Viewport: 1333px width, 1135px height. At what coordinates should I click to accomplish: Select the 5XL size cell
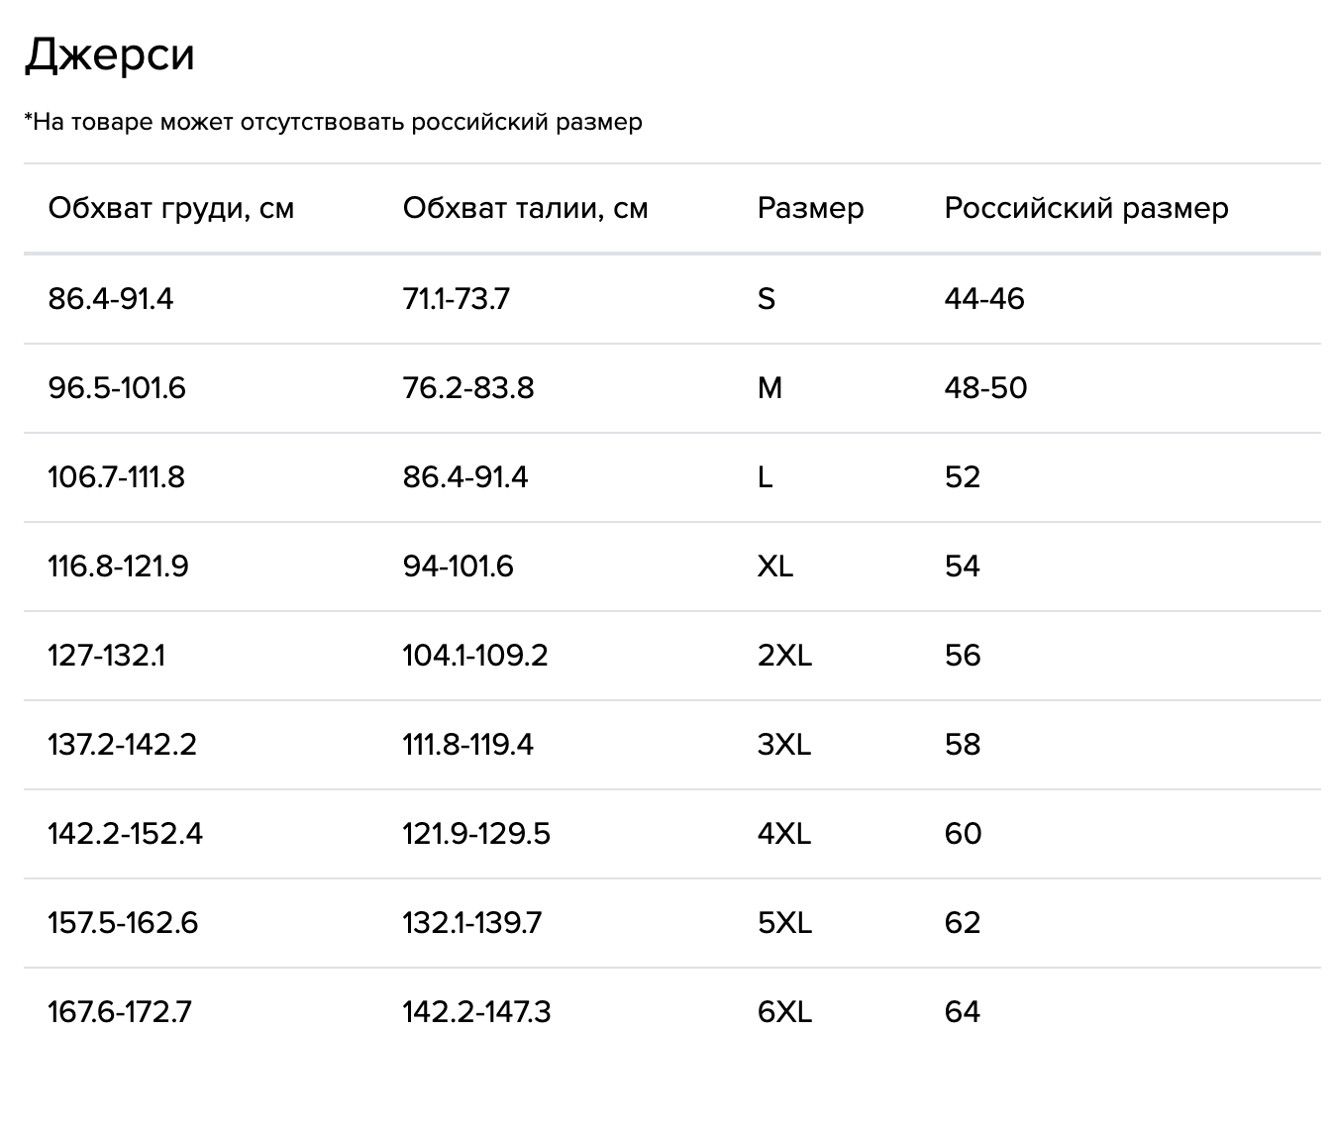(x=784, y=922)
